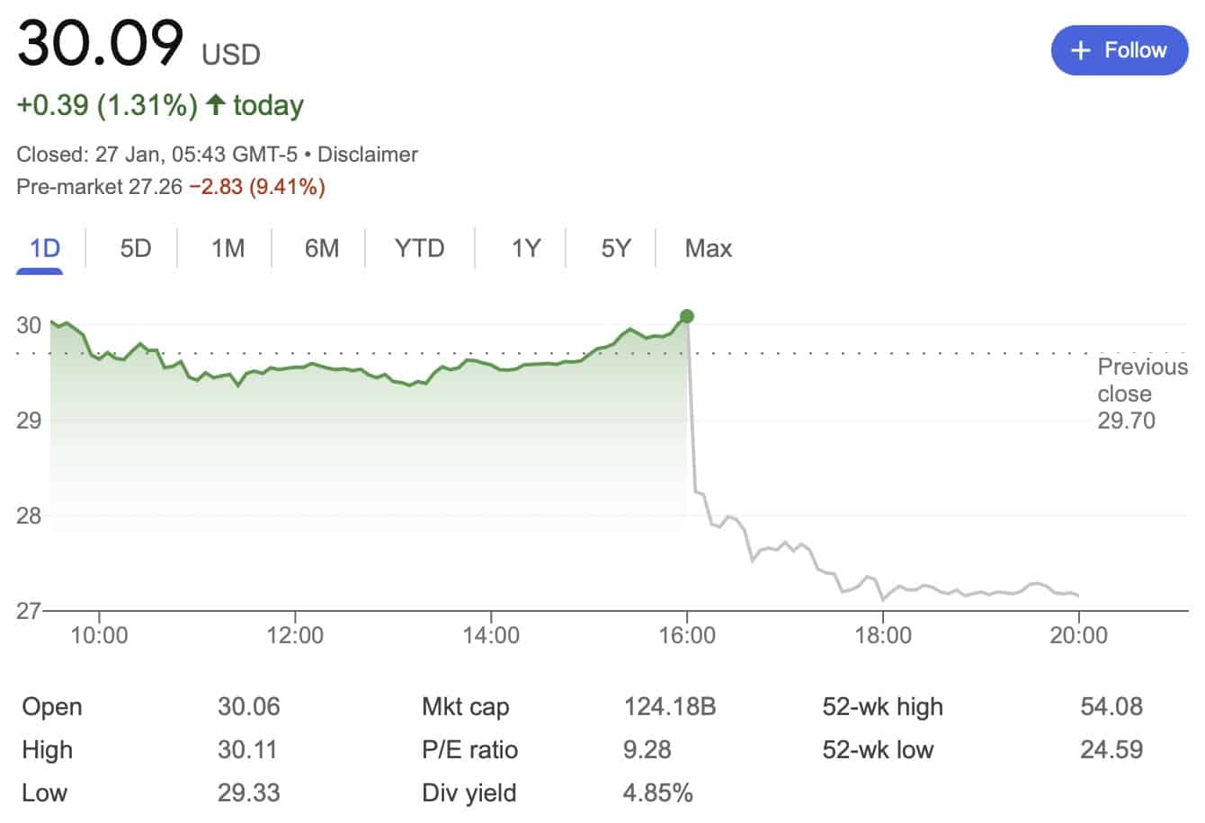
Task: Click the Follow button
Action: 1119,50
